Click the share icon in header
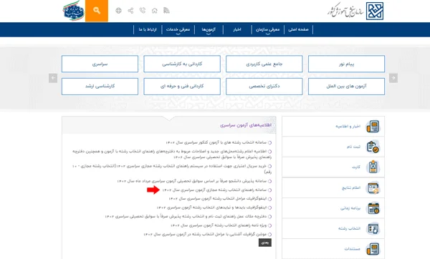Viewport: 430px width, 259px height. 130,11
